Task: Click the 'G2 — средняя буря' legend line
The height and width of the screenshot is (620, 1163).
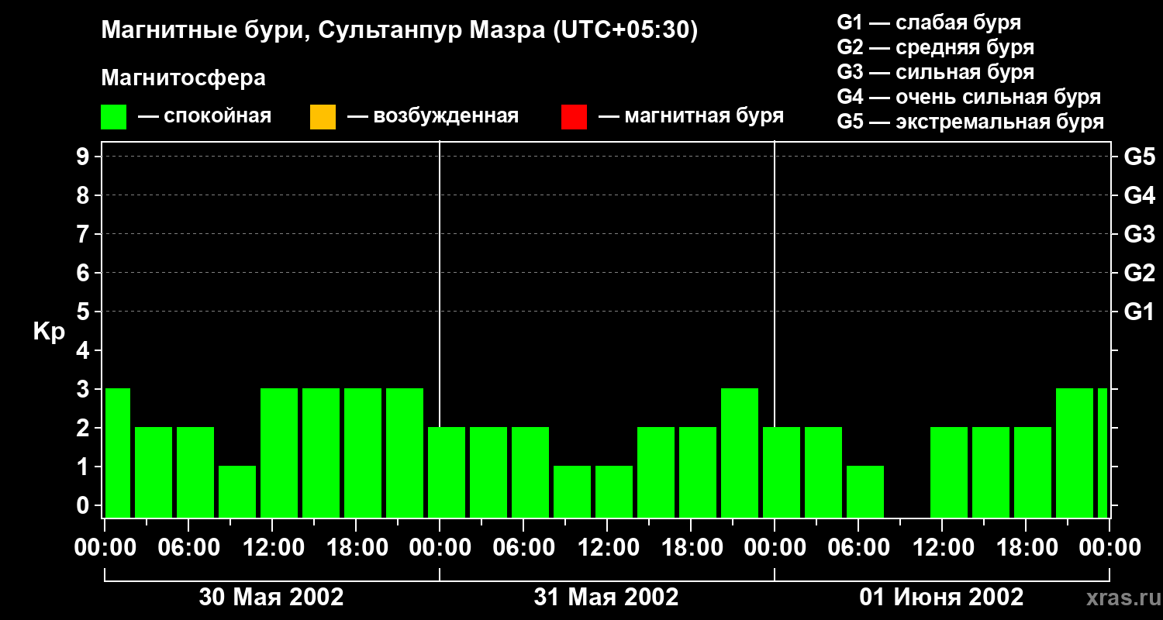Action: [x=936, y=47]
